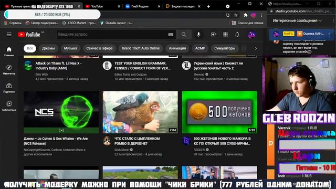
Task: Open the on-screen keyboard icon in search box
Action: 171,35
